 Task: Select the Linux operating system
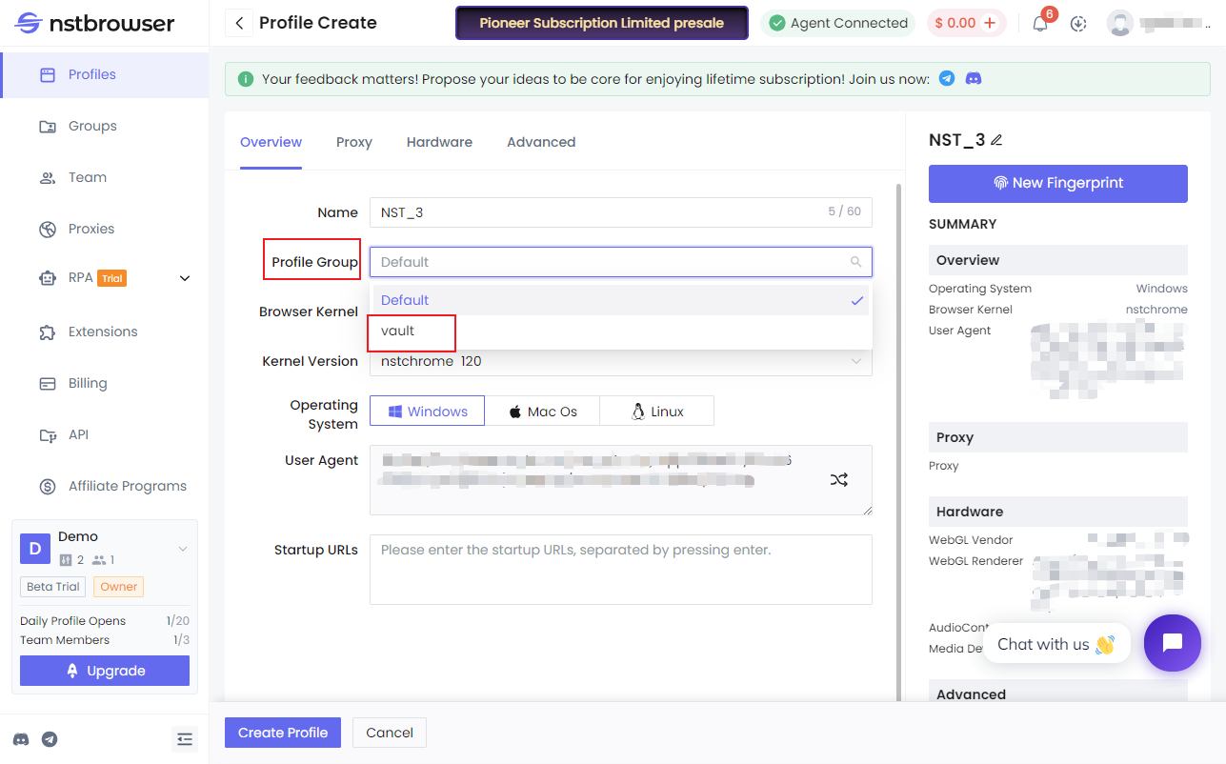pyautogui.click(x=656, y=411)
